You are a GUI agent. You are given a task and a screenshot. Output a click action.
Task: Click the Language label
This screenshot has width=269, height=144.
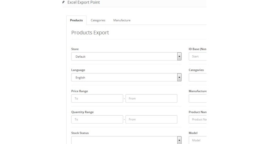pyautogui.click(x=78, y=70)
